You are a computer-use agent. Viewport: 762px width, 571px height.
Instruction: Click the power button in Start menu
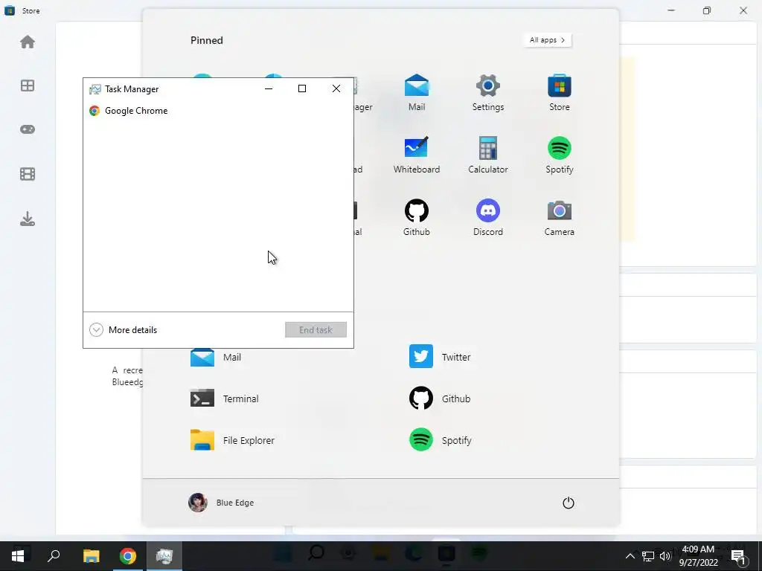(x=568, y=503)
